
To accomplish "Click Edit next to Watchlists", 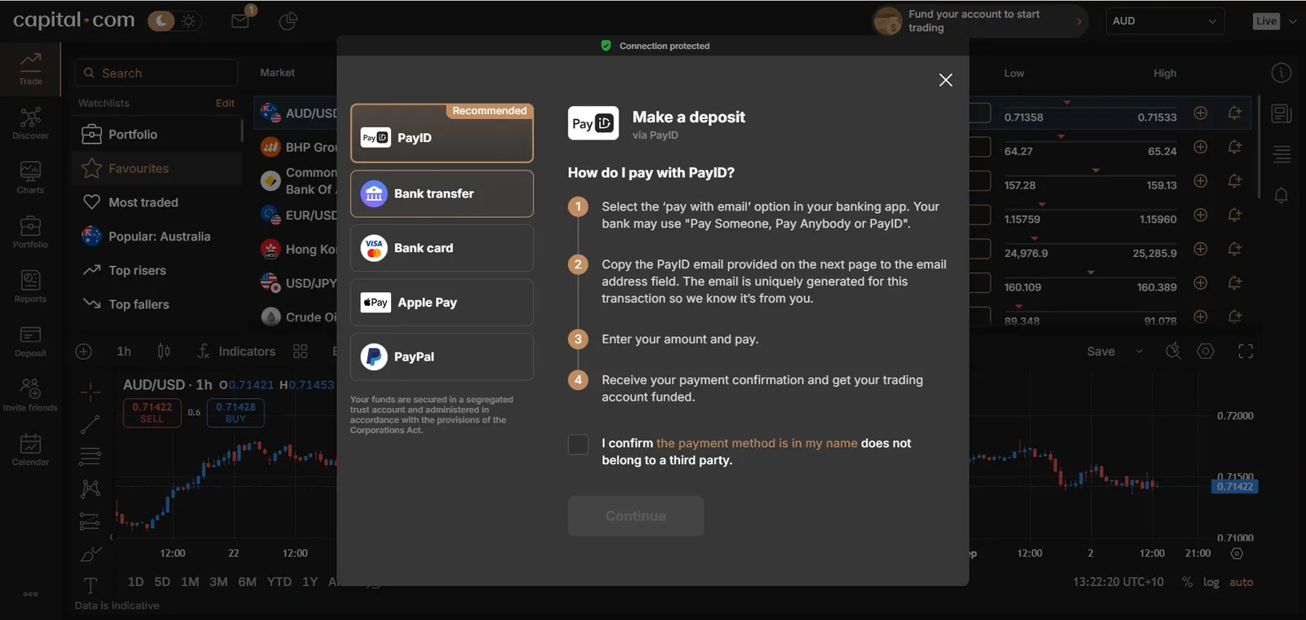I will [225, 103].
